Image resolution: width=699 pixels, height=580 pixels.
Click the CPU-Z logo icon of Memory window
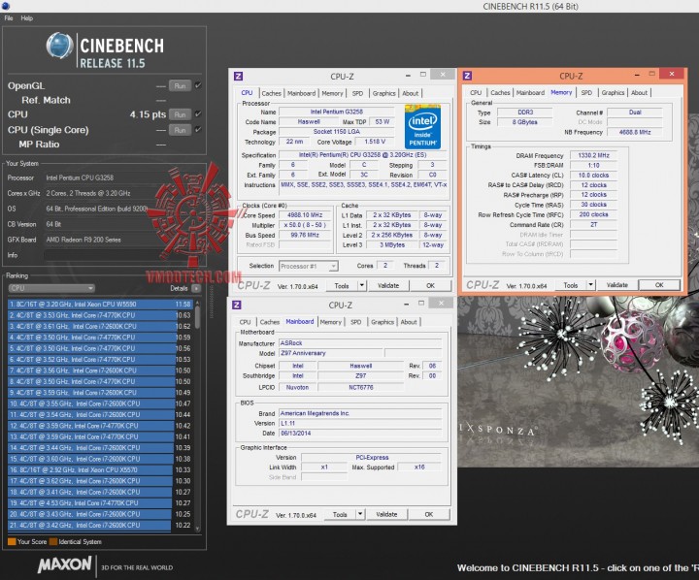(467, 76)
